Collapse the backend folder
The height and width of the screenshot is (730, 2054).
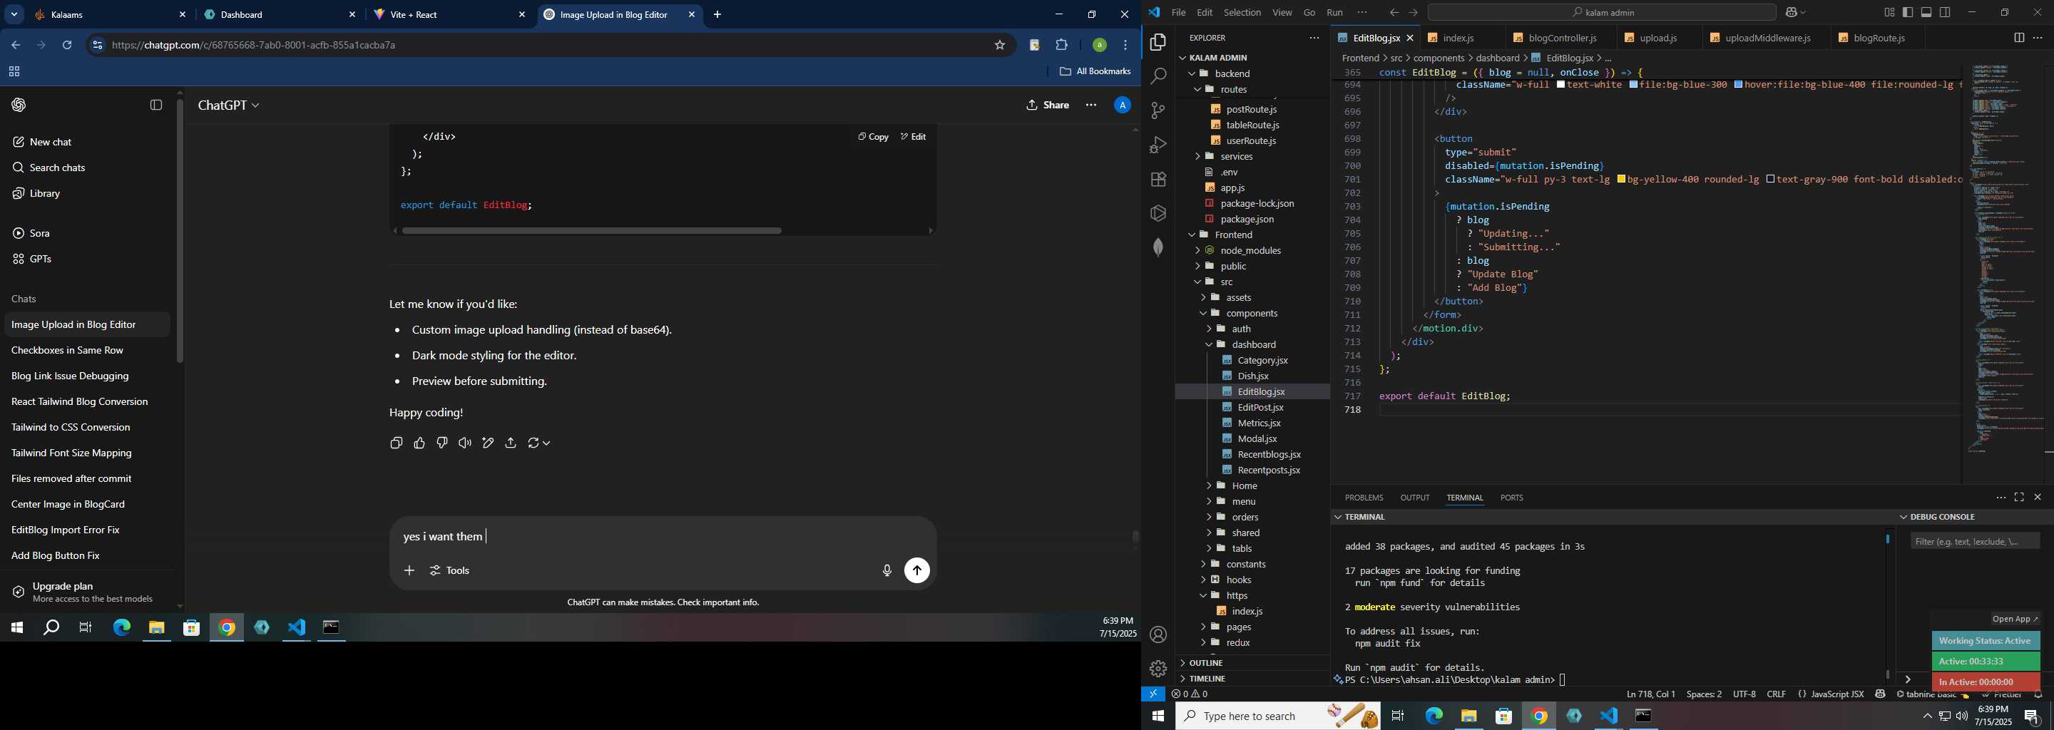pyautogui.click(x=1232, y=73)
